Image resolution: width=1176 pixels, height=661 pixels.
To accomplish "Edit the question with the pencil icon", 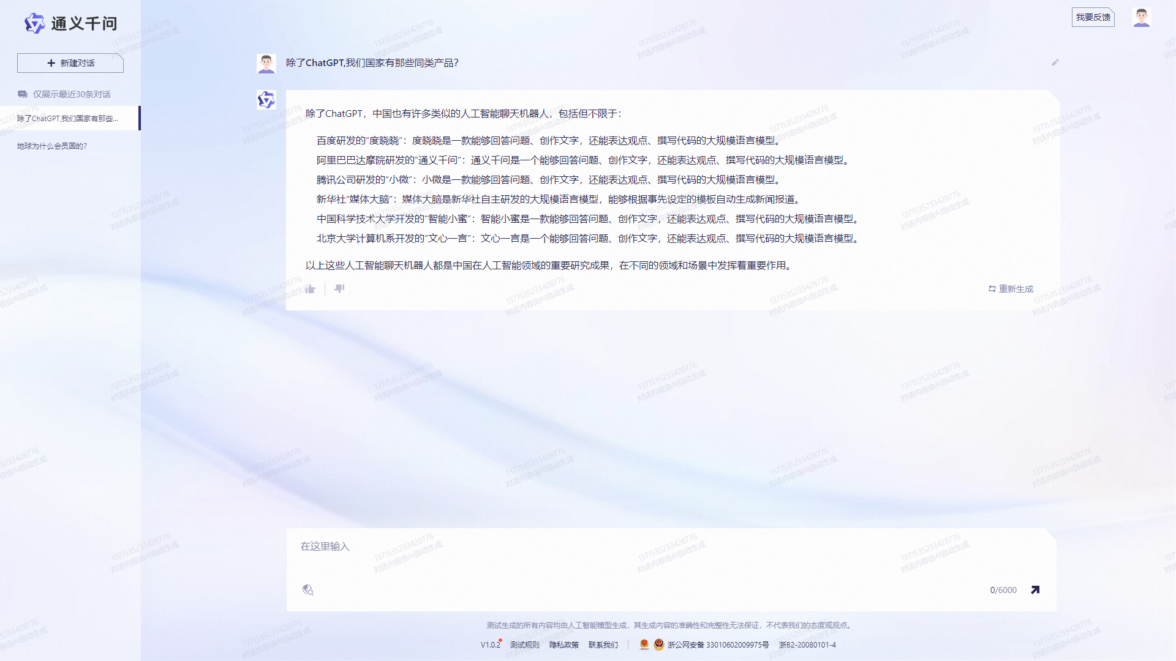I will [x=1055, y=62].
